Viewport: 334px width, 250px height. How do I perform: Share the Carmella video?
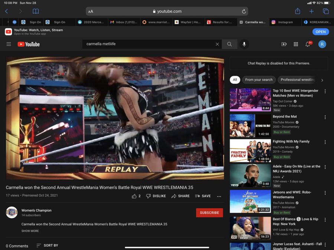tap(180, 196)
